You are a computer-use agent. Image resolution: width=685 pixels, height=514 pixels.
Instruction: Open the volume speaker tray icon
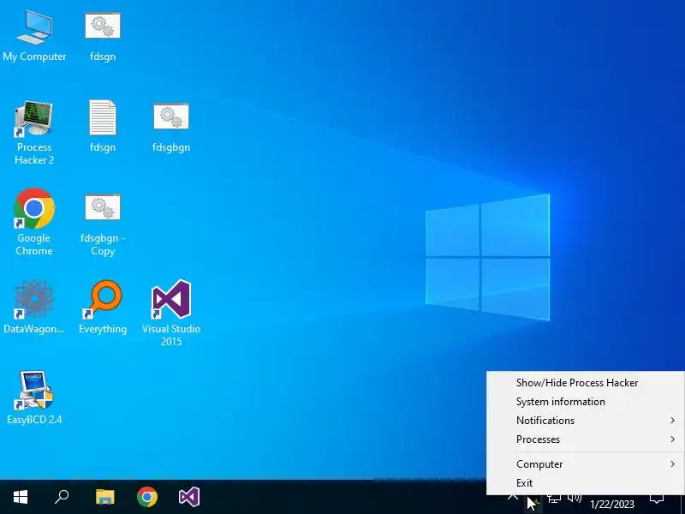[574, 499]
